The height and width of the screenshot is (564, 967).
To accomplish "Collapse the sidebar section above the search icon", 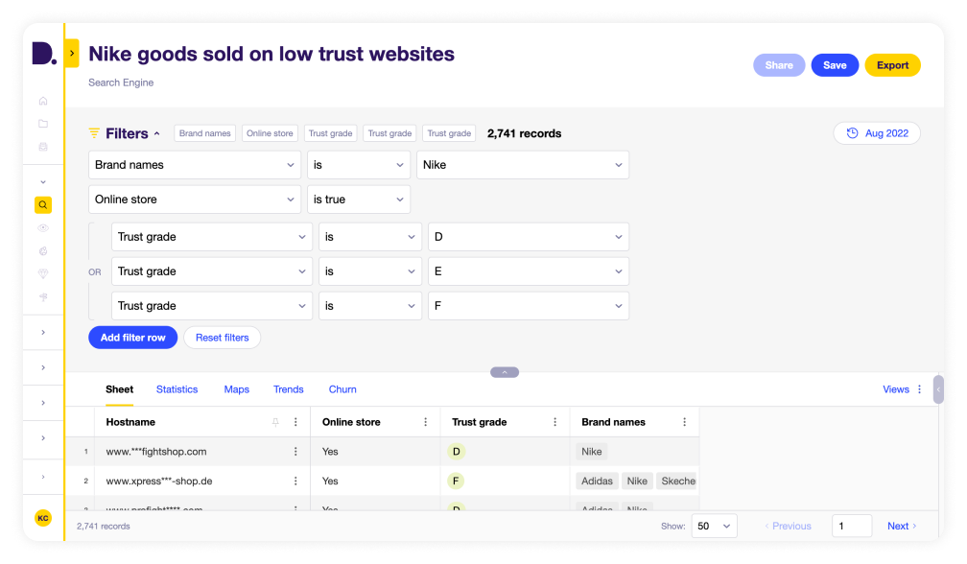I will pyautogui.click(x=43, y=182).
